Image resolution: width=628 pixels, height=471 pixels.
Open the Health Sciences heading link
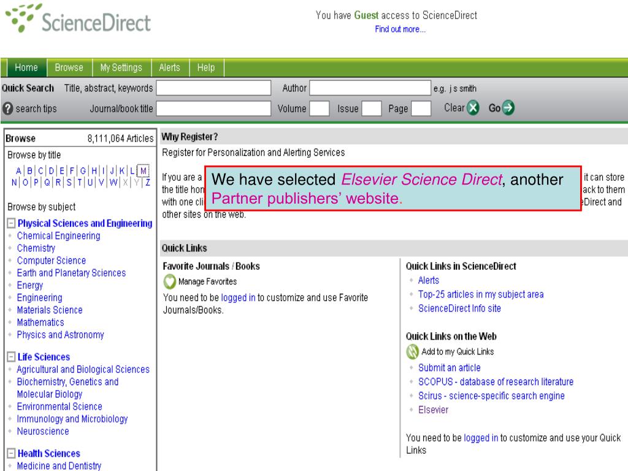coord(49,453)
